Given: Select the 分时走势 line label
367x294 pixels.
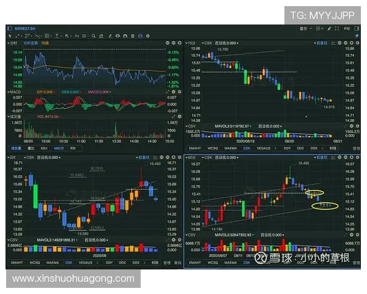Looking at the screenshot, I should click(31, 43).
